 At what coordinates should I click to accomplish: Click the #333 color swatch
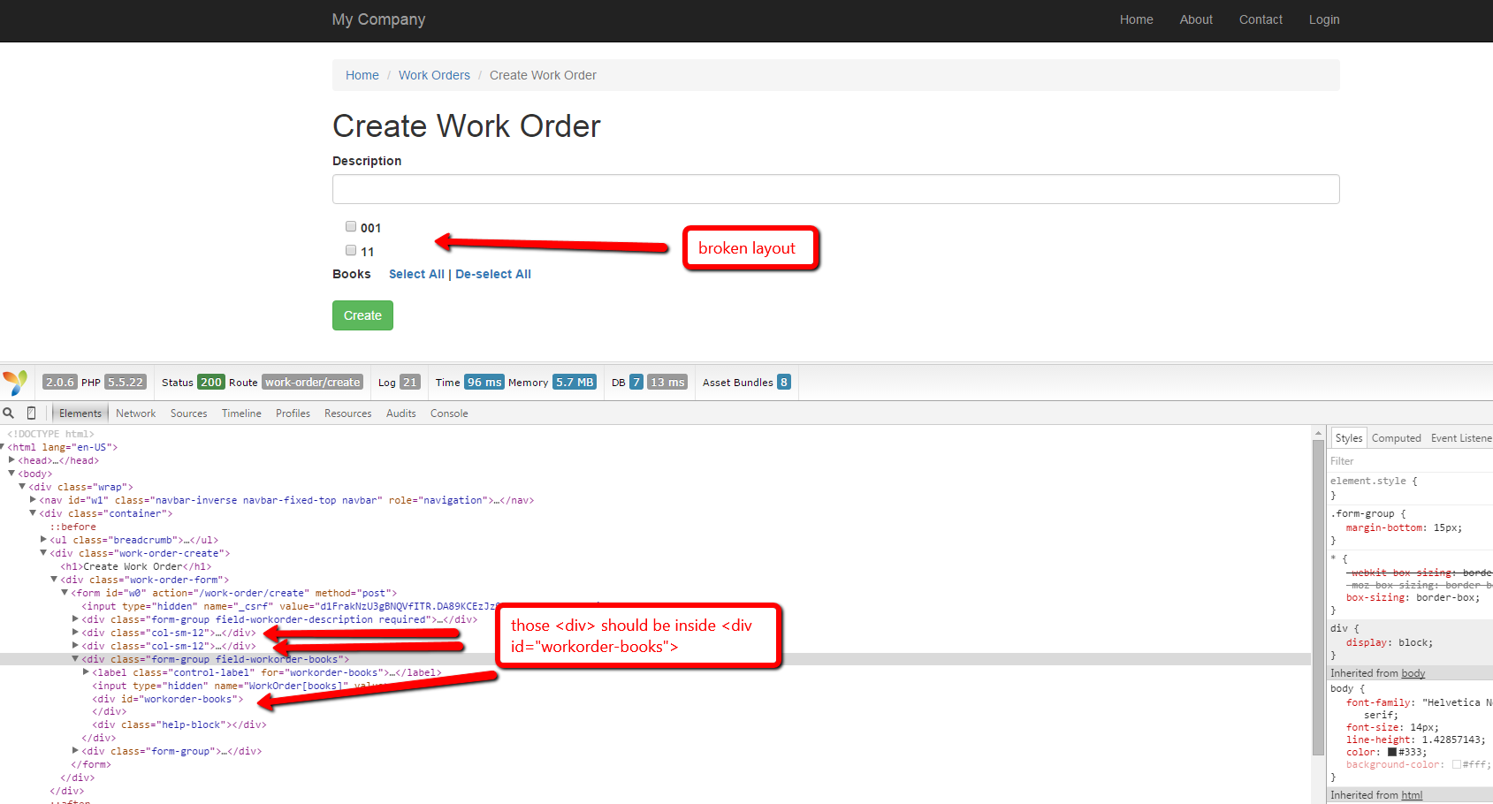point(1392,752)
